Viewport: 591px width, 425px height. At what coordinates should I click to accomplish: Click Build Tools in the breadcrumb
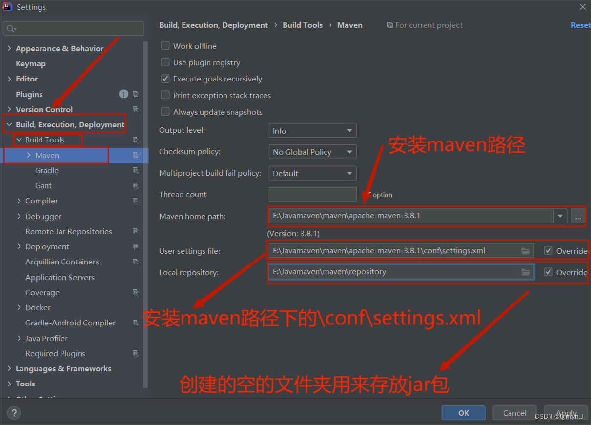coord(303,25)
